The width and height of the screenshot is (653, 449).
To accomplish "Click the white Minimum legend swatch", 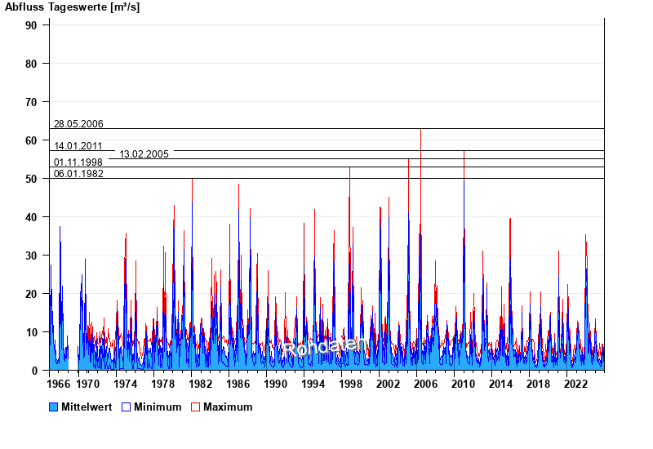I will pos(126,407).
